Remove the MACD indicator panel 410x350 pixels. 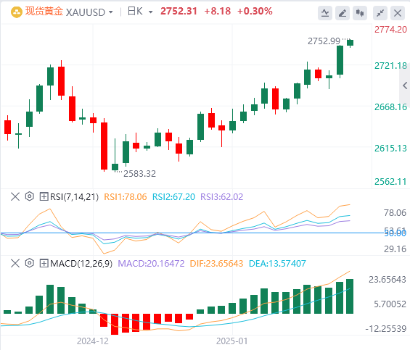pos(15,263)
